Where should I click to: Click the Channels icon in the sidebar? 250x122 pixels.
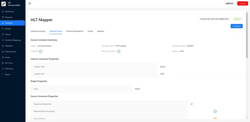(3, 23)
